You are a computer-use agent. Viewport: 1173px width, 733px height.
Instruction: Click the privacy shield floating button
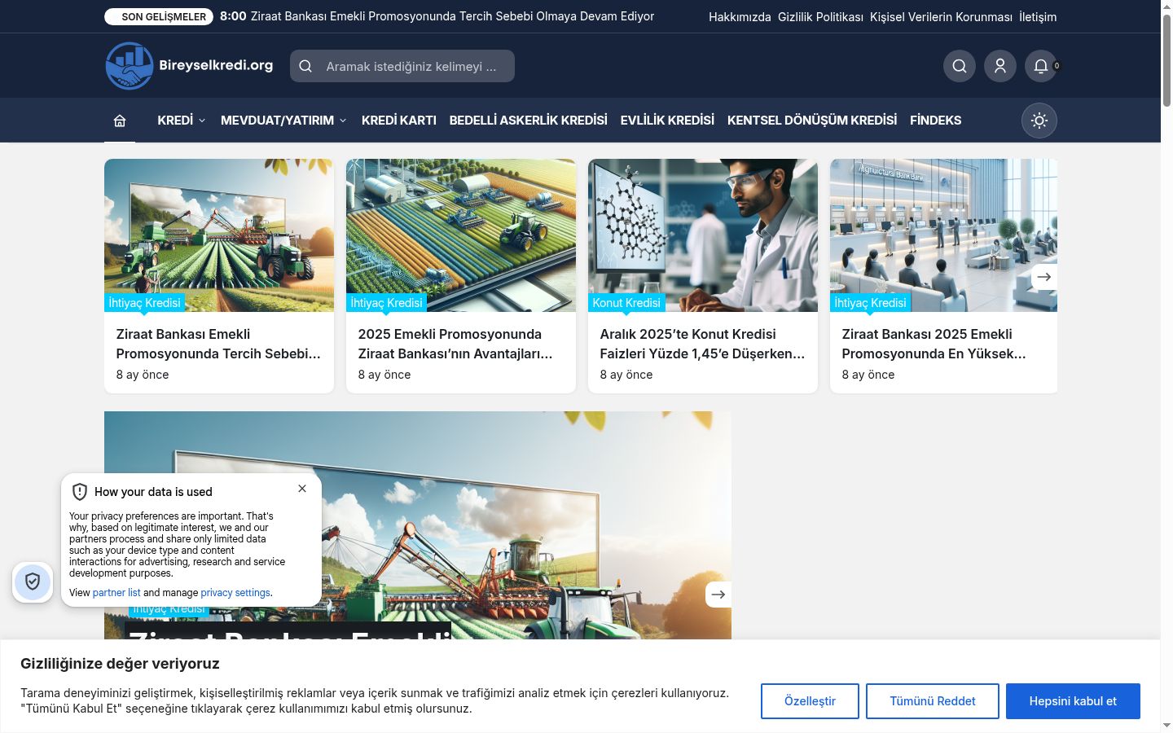coord(33,582)
